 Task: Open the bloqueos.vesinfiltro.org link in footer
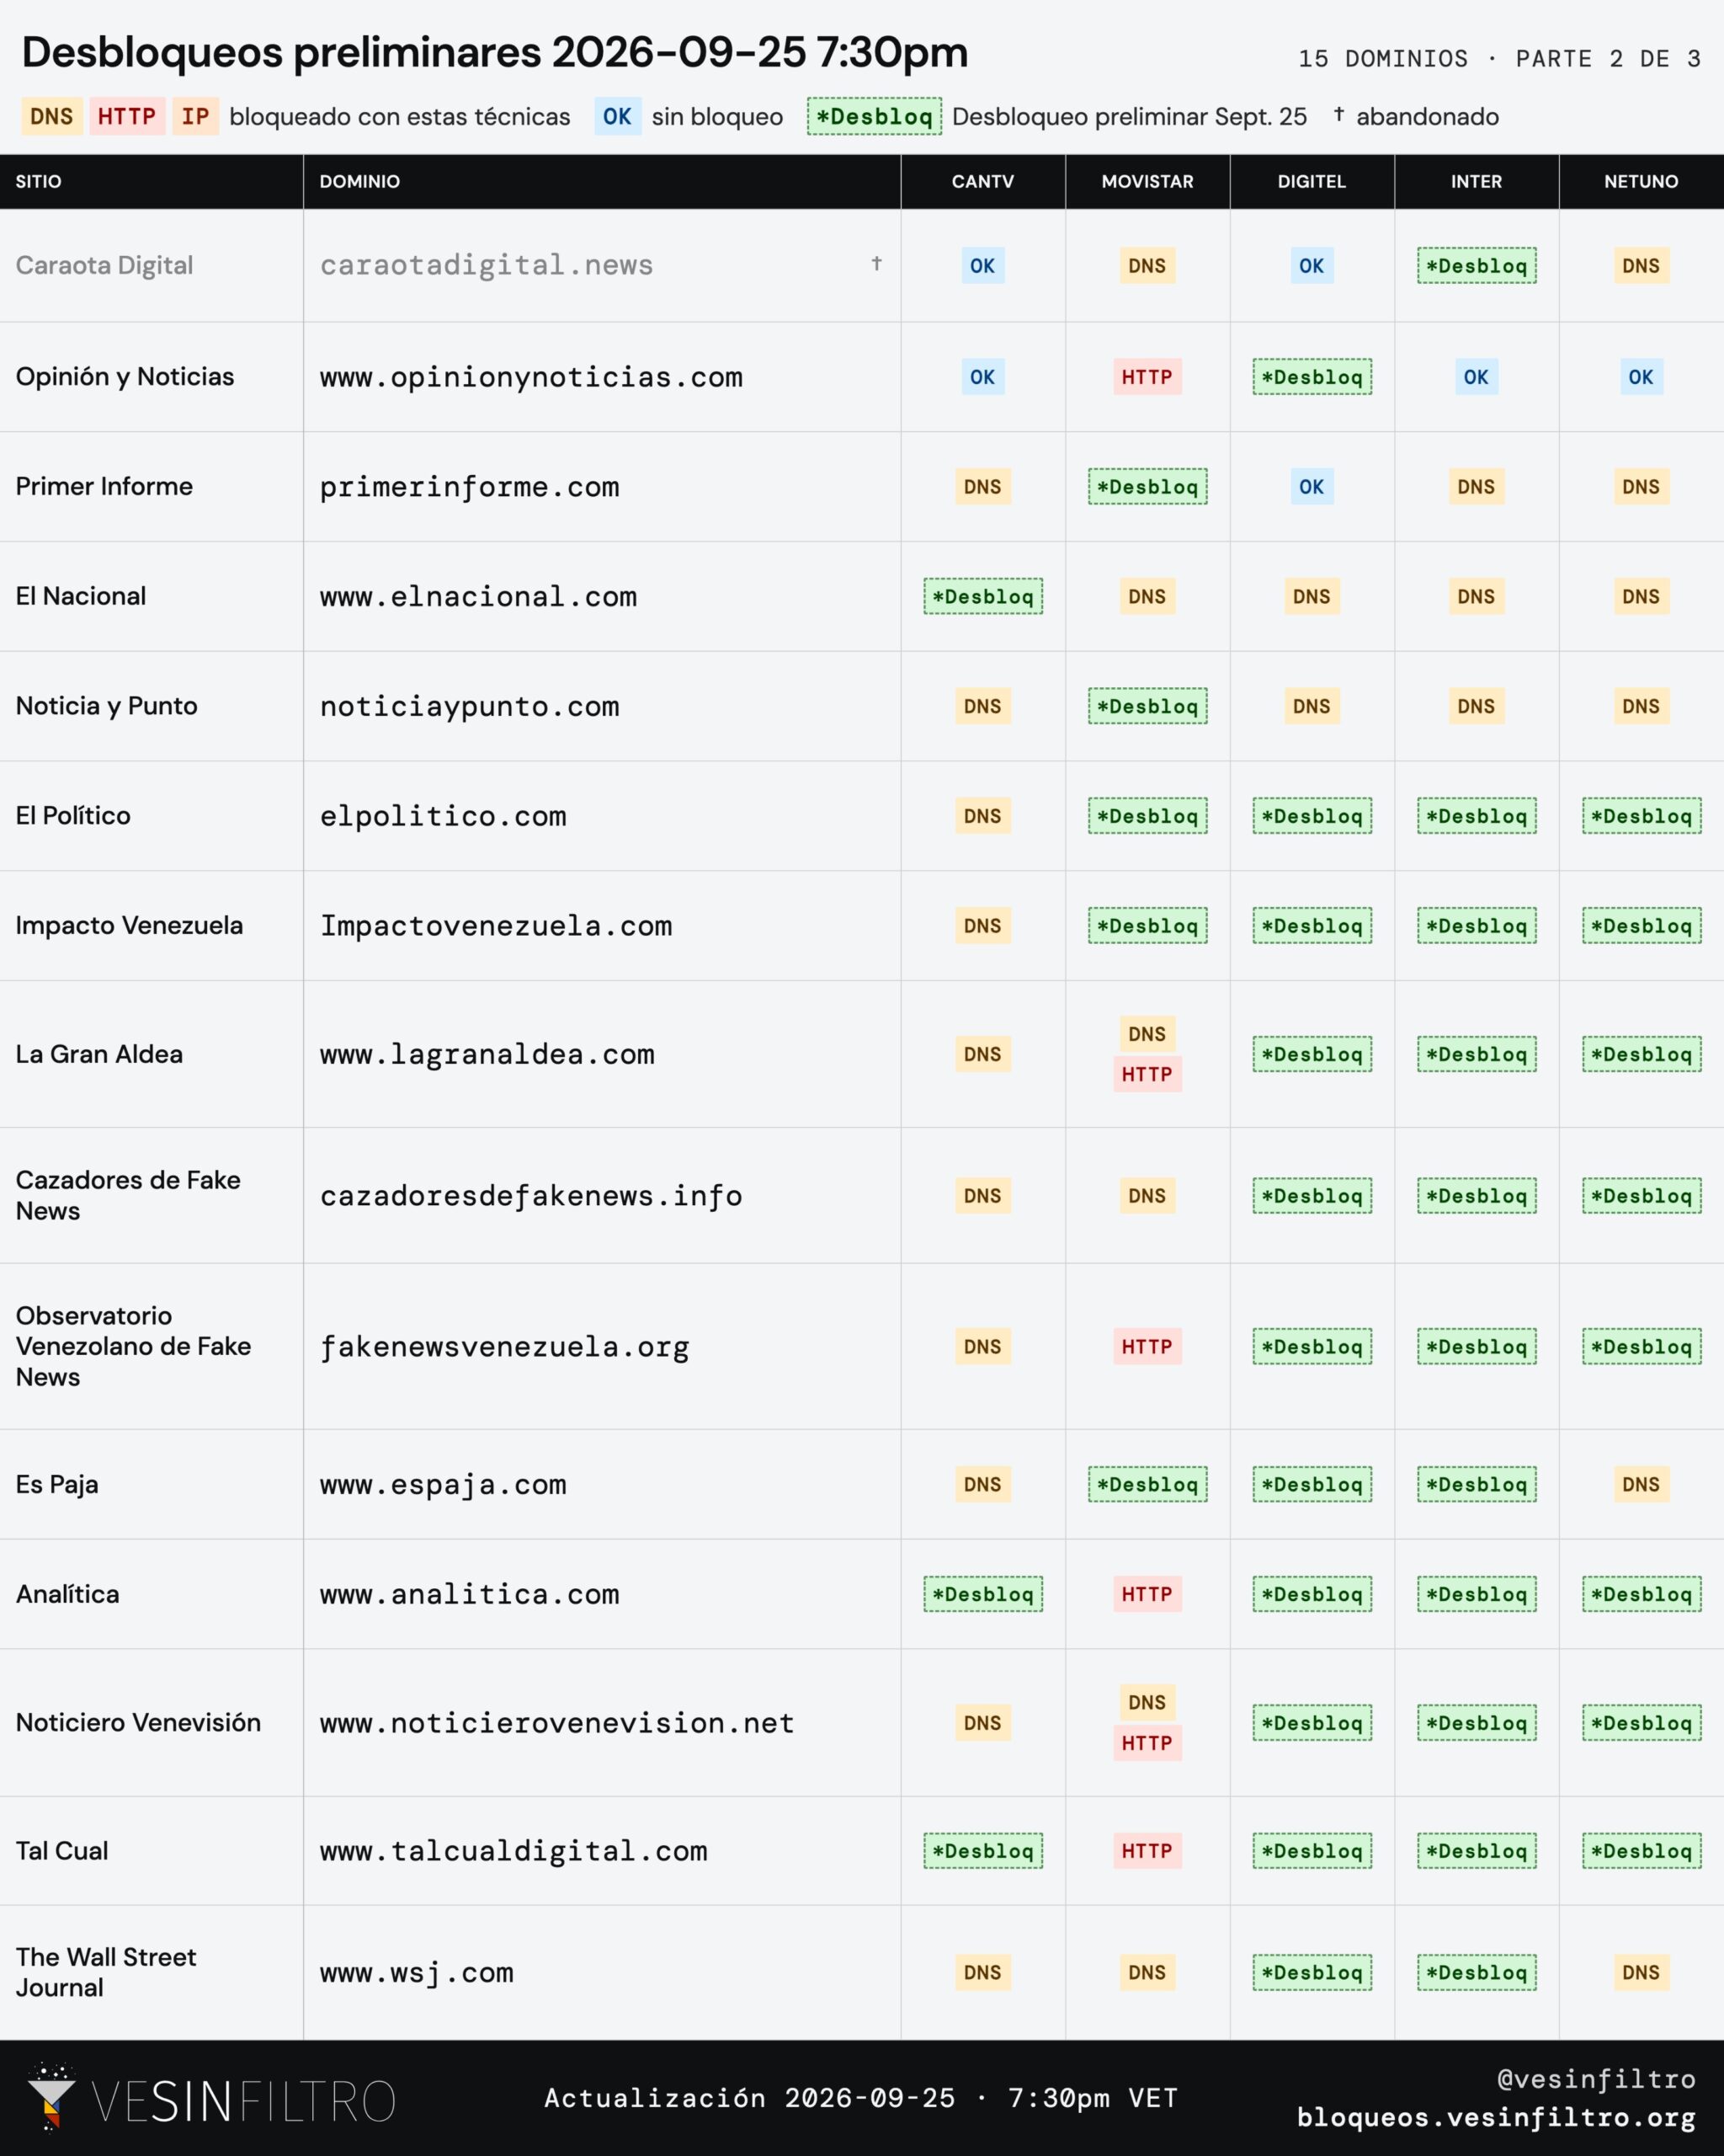(1496, 2117)
